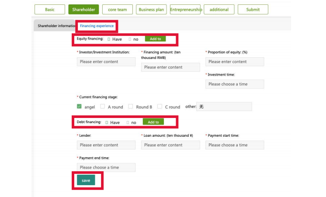Viewport: 326px width, 197px height.
Task: Select Have for Equity financing
Action: [x=109, y=39]
